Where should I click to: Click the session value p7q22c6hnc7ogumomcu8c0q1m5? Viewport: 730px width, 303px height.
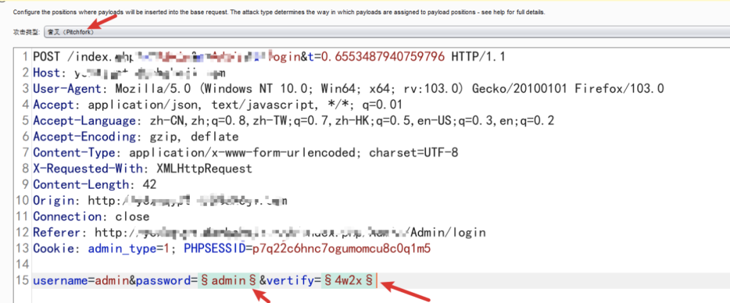point(342,248)
